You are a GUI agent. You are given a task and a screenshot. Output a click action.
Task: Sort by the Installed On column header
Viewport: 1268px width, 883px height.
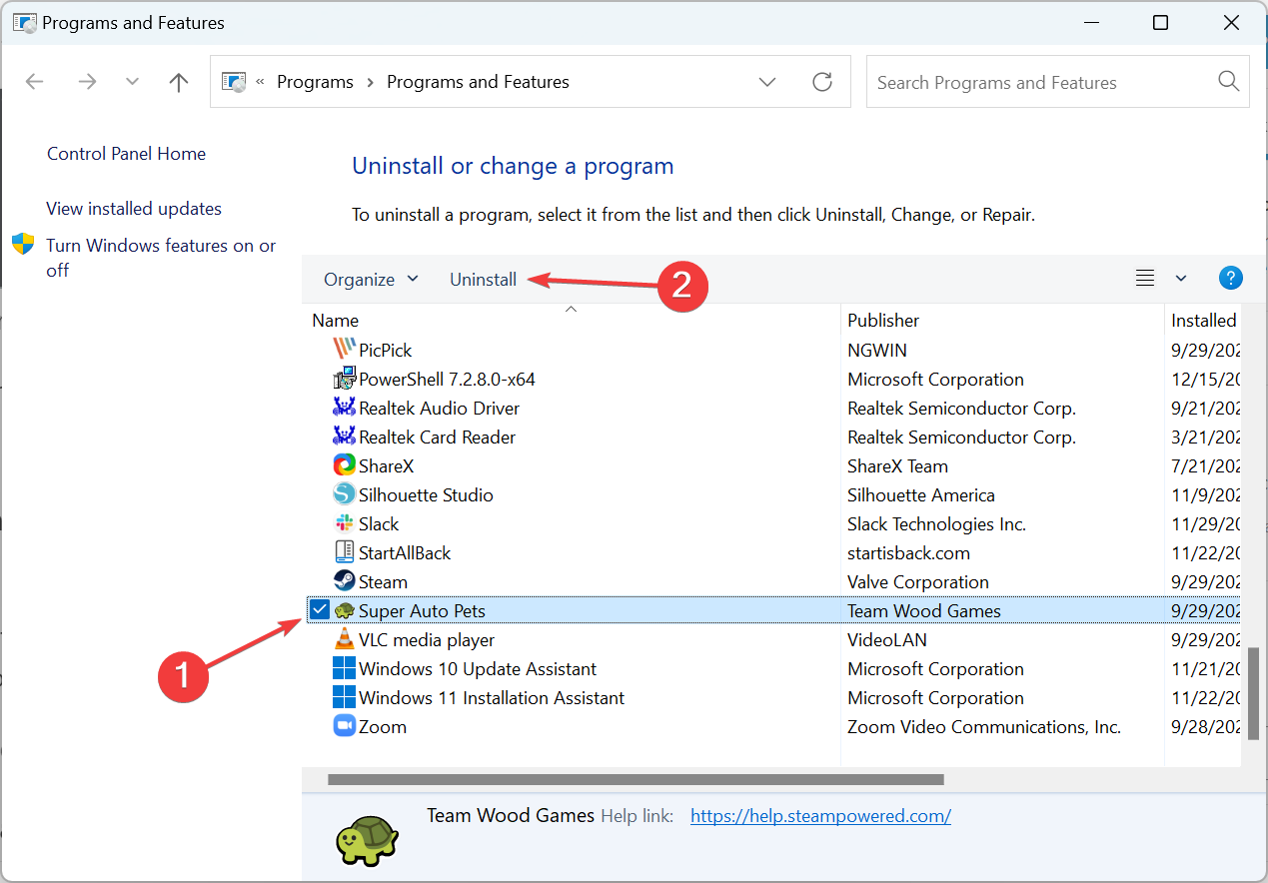[1205, 321]
